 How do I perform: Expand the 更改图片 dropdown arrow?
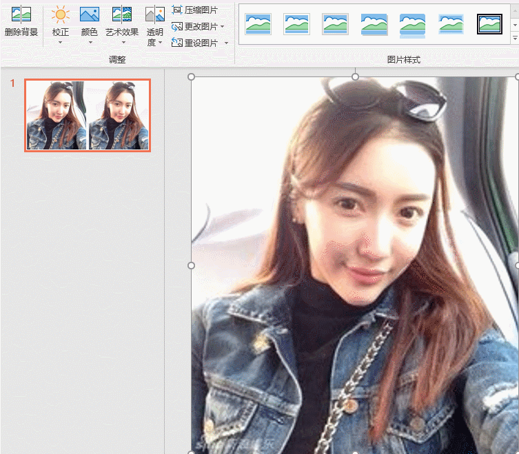(222, 27)
